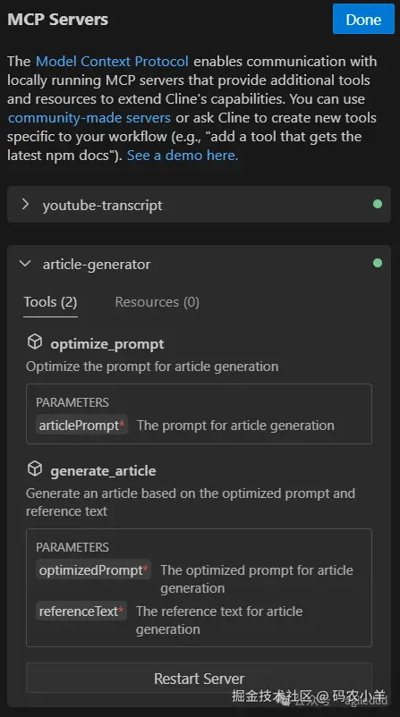Click the optimize_prompt tool name
400x717 pixels.
click(107, 344)
